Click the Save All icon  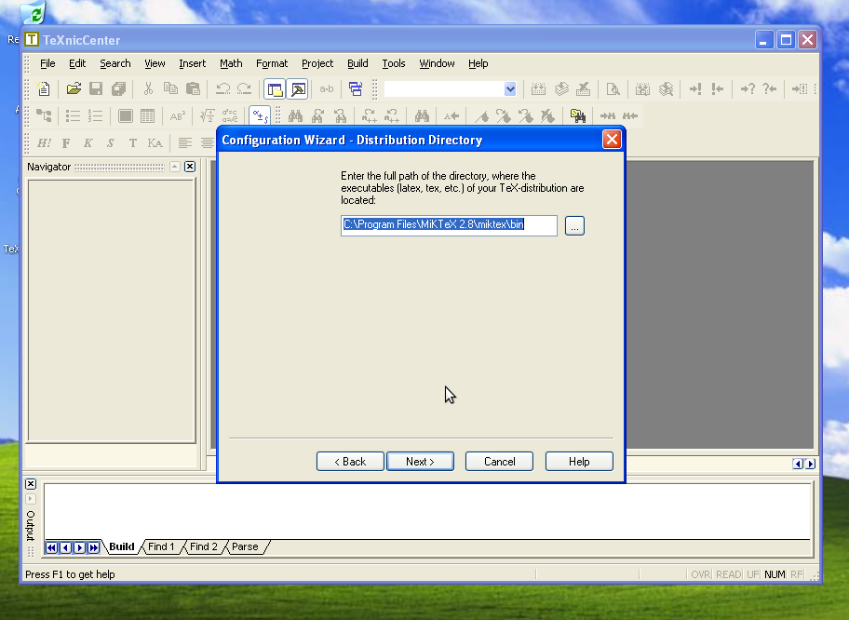click(118, 88)
